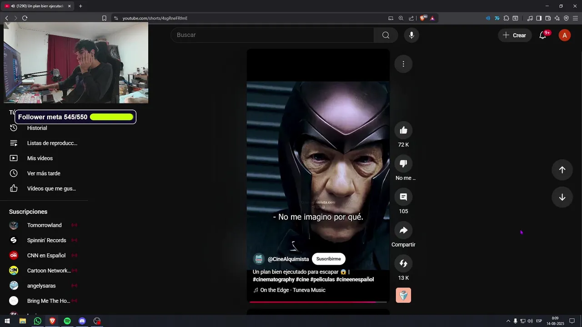Open the browser hamburger menu
The width and height of the screenshot is (582, 327).
coord(575,18)
